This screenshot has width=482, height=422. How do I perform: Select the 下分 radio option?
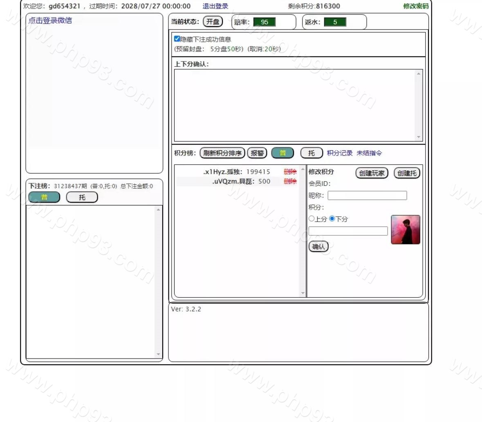pos(332,219)
